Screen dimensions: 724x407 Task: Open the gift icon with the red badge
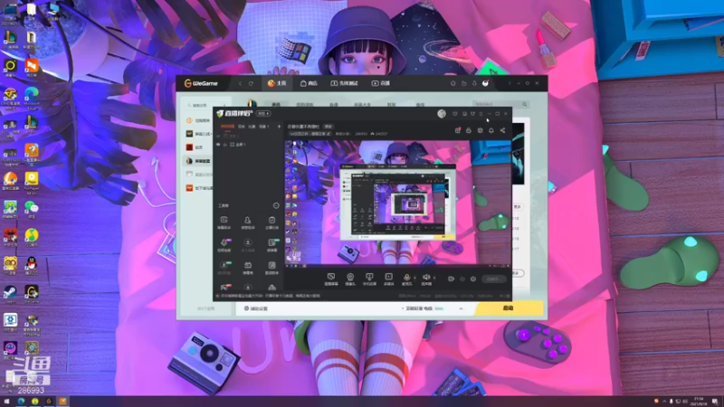pos(458,130)
